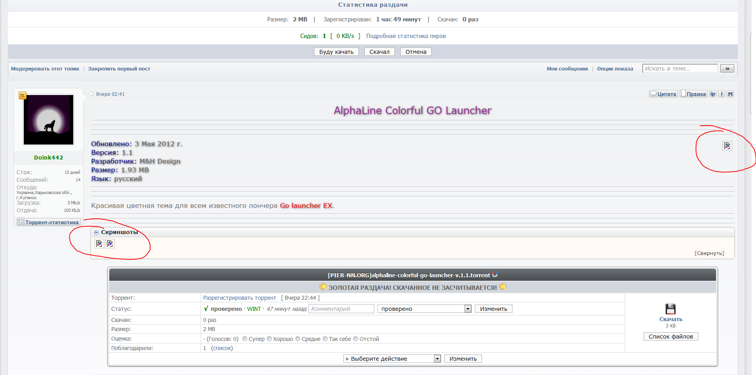This screenshot has width=756, height=375.
Task: Open the alphaline-colorful-go-launcher torrent file link
Action: pyautogui.click(x=409, y=275)
